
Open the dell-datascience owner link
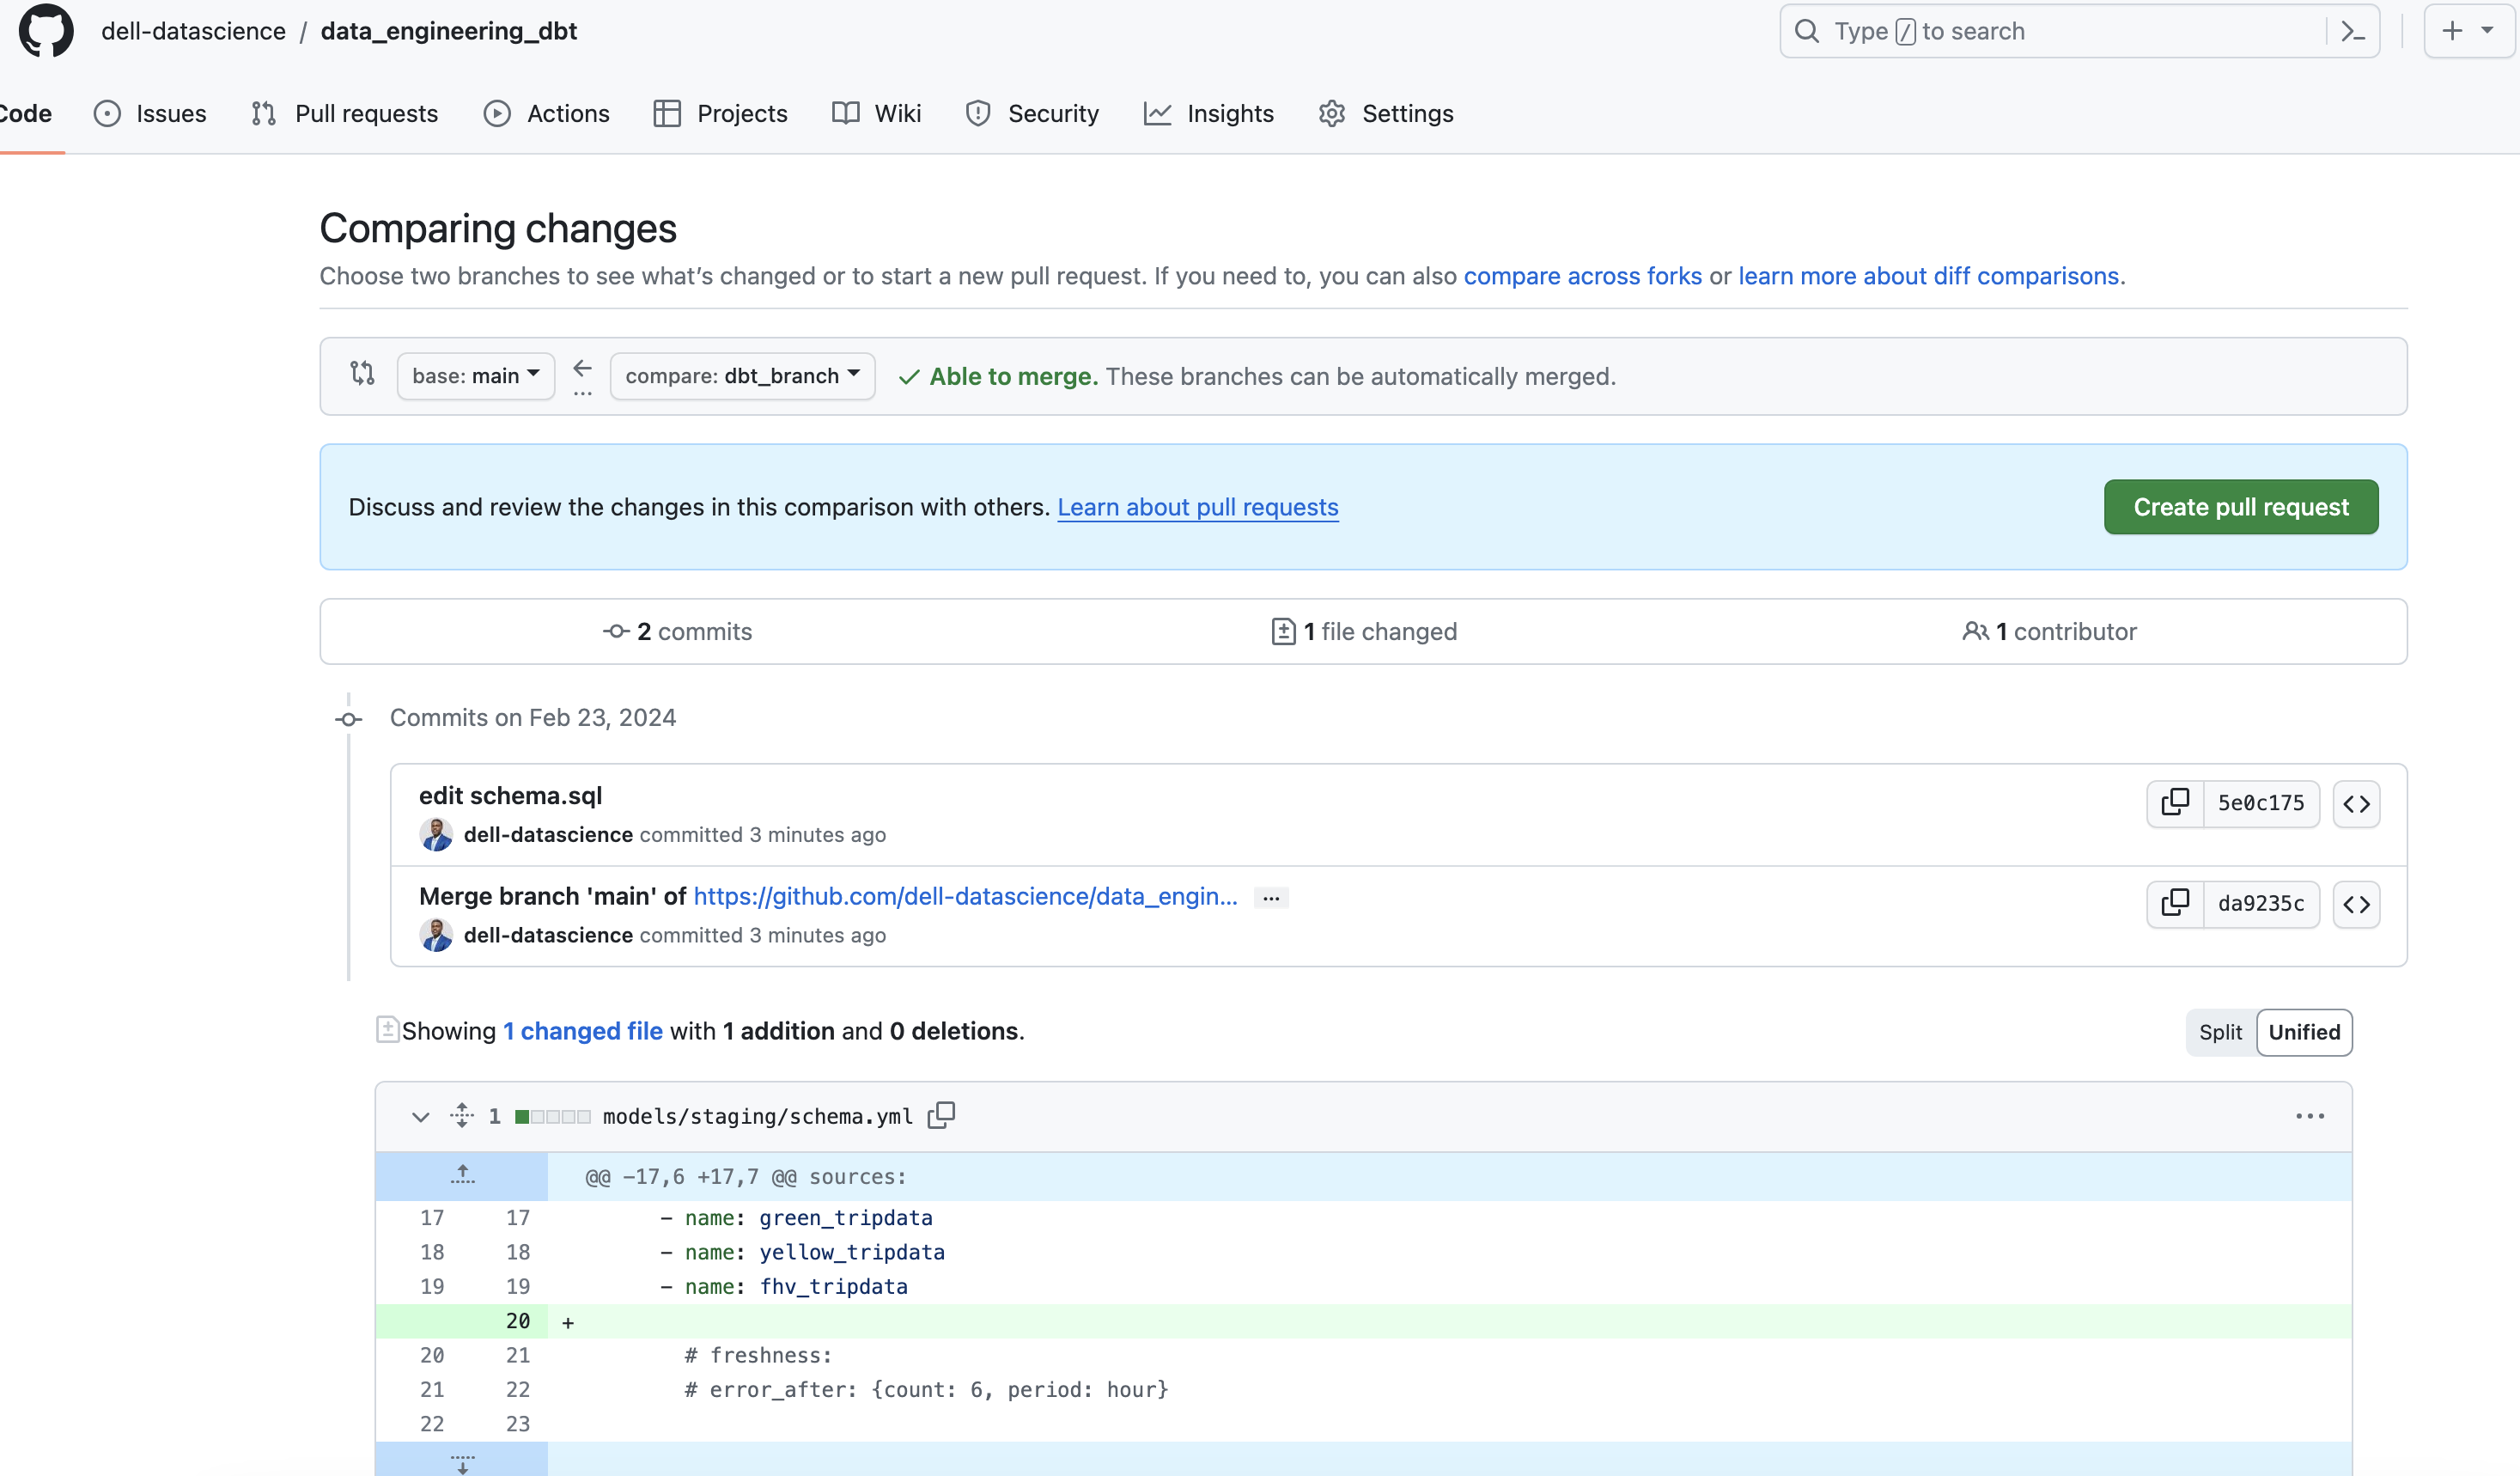point(193,31)
